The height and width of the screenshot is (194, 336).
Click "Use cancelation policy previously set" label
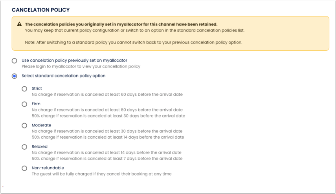tap(74, 60)
